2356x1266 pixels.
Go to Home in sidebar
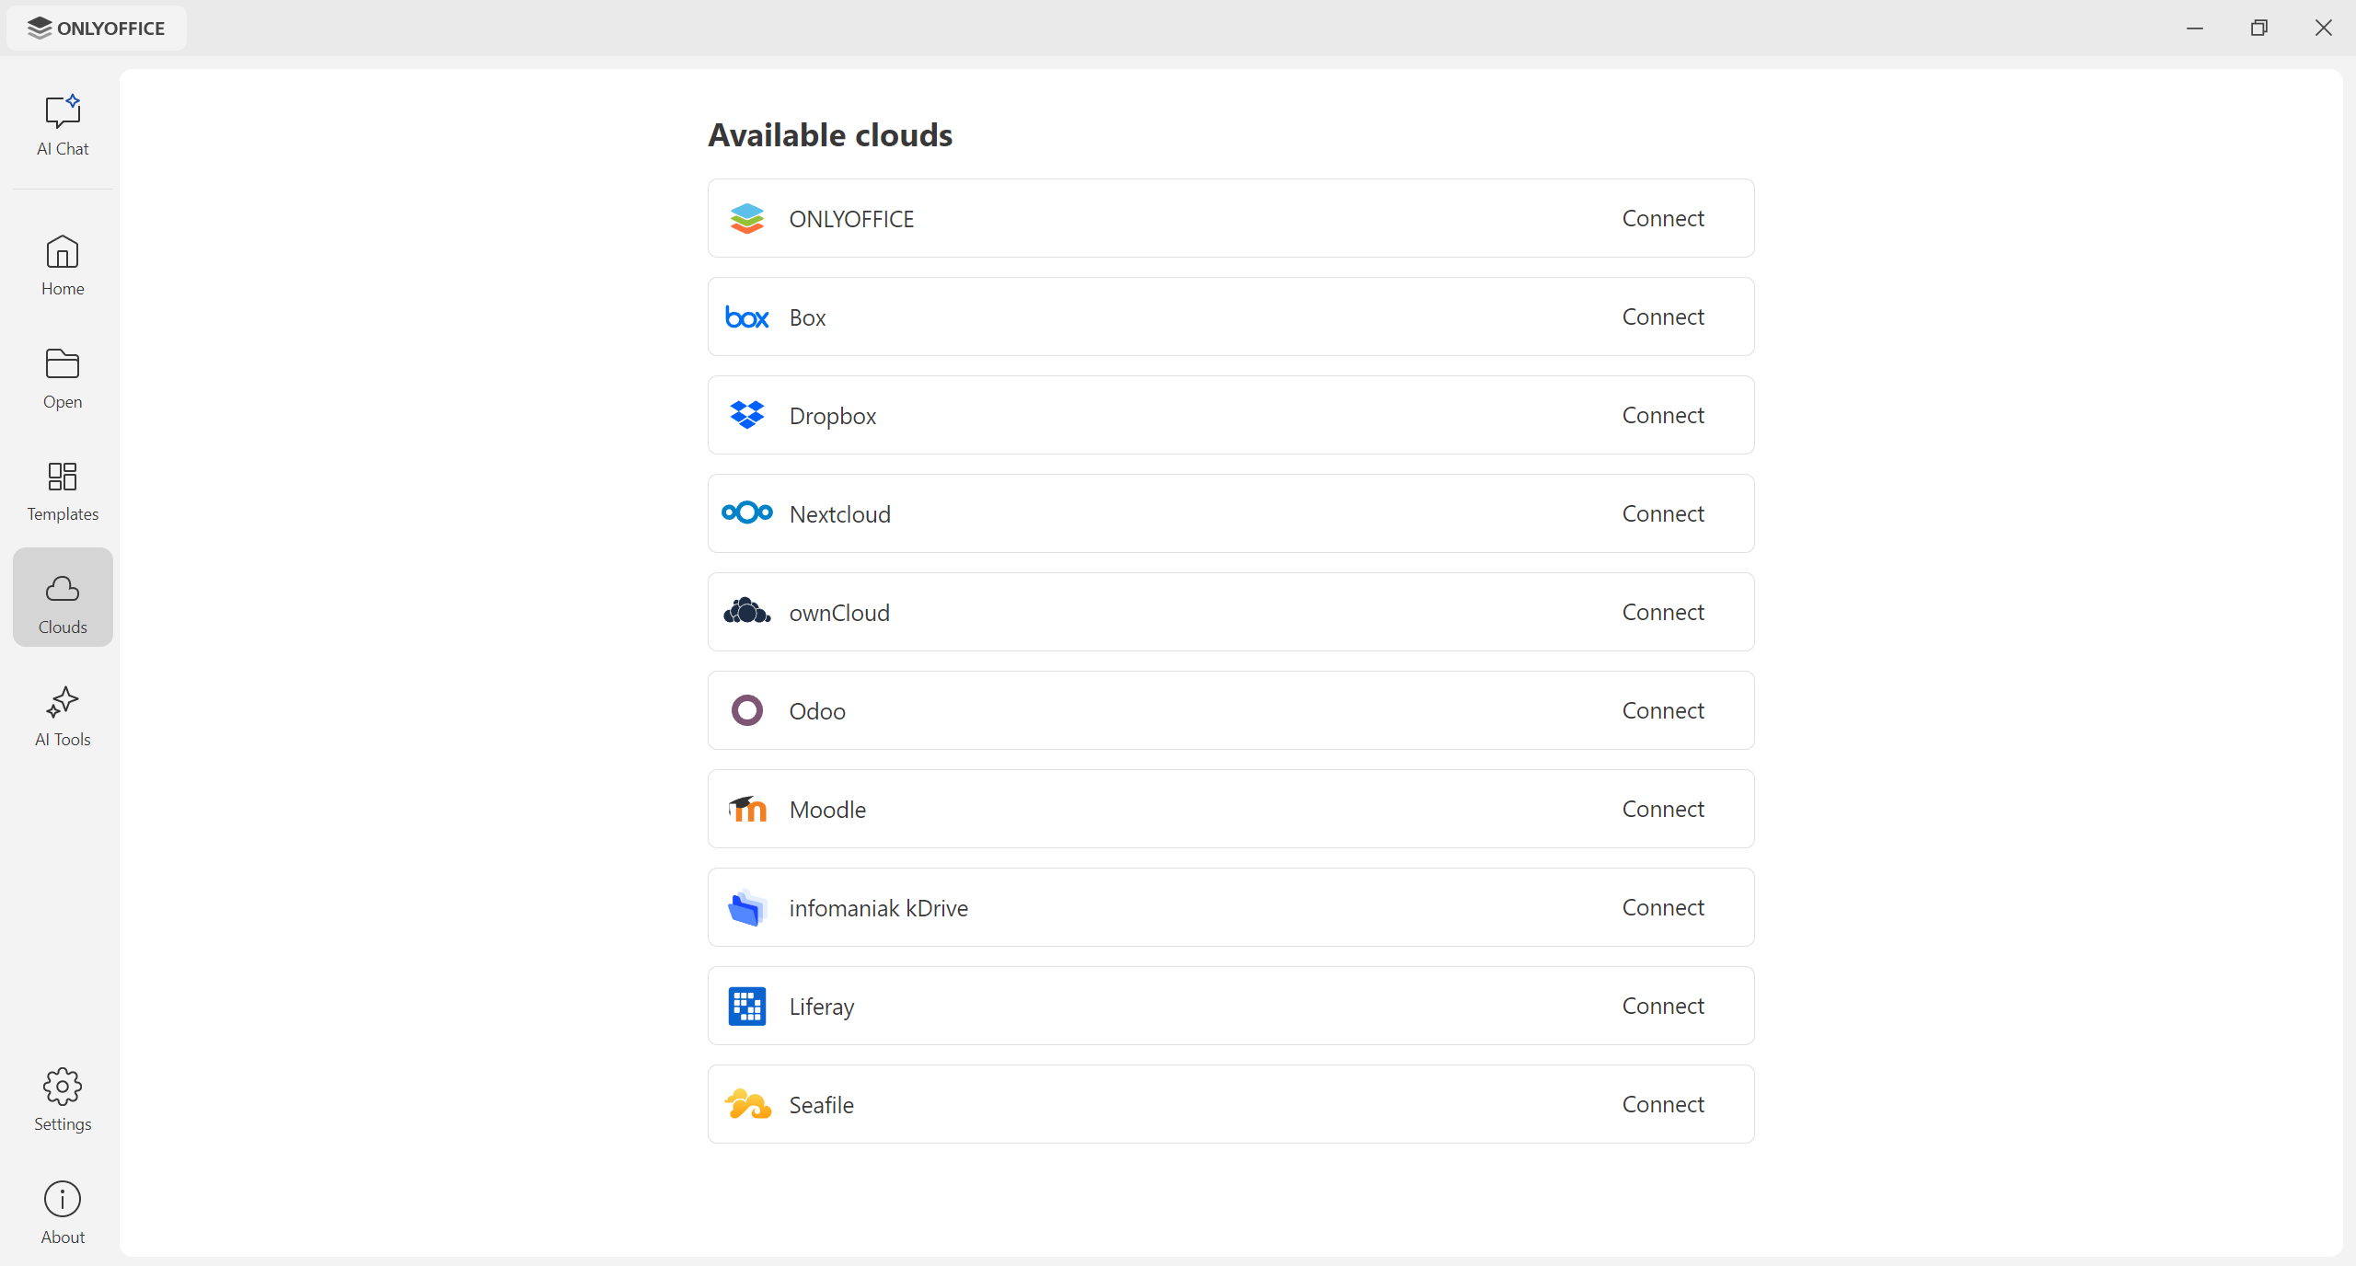click(x=63, y=265)
